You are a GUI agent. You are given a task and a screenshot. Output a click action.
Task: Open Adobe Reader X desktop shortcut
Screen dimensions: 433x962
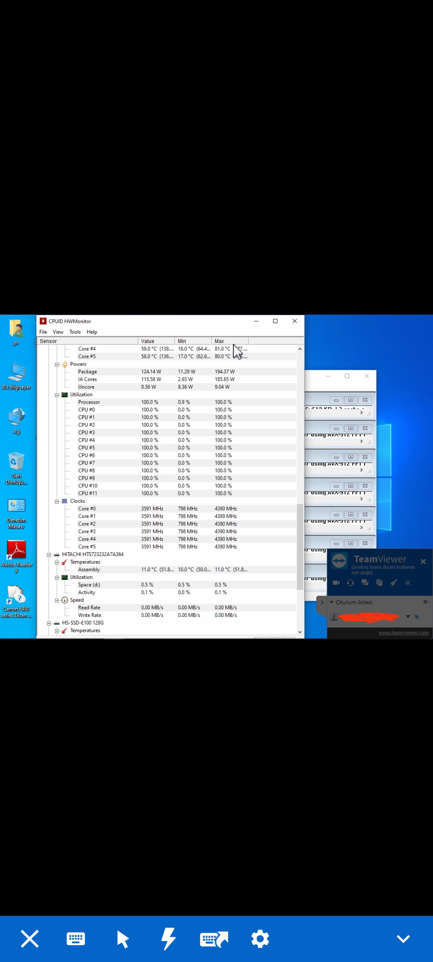click(x=16, y=551)
